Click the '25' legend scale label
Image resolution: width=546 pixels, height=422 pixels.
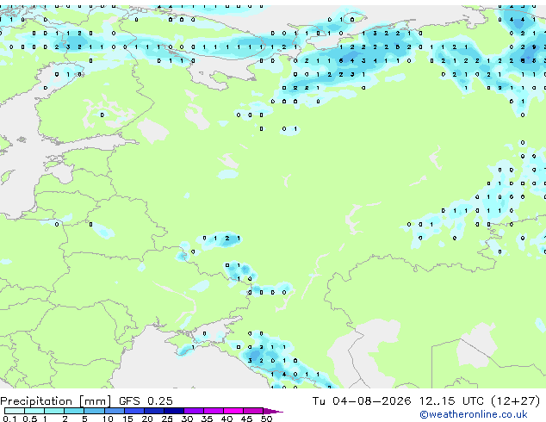click(167, 419)
